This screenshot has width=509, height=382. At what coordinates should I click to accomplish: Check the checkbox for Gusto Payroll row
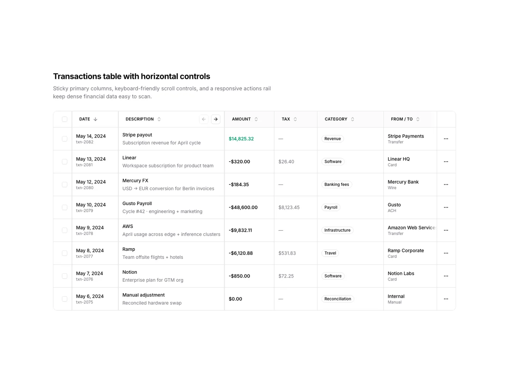click(x=64, y=207)
